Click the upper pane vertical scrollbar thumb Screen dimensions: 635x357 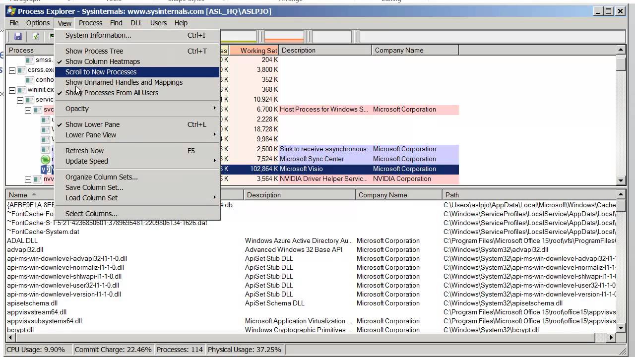click(621, 63)
